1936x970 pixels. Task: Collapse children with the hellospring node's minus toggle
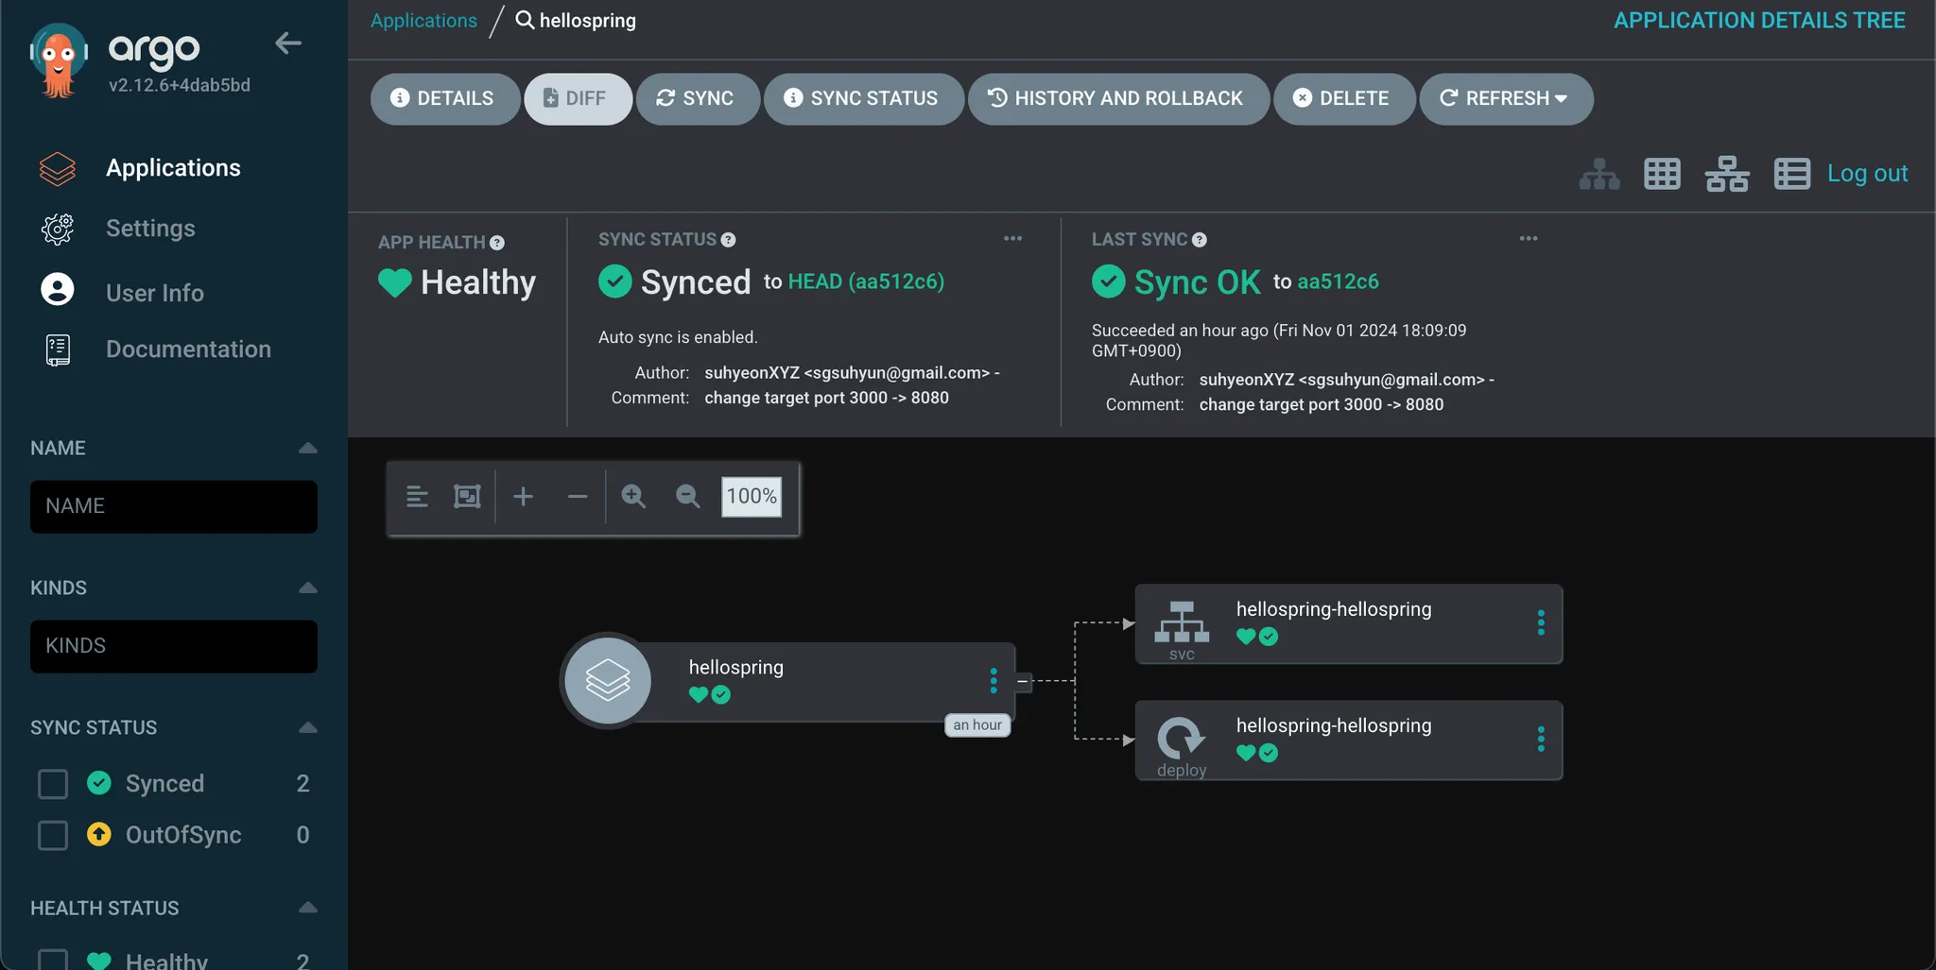pyautogui.click(x=1023, y=680)
